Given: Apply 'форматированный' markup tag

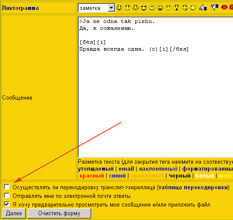Looking at the screenshot, I should click(x=207, y=169).
